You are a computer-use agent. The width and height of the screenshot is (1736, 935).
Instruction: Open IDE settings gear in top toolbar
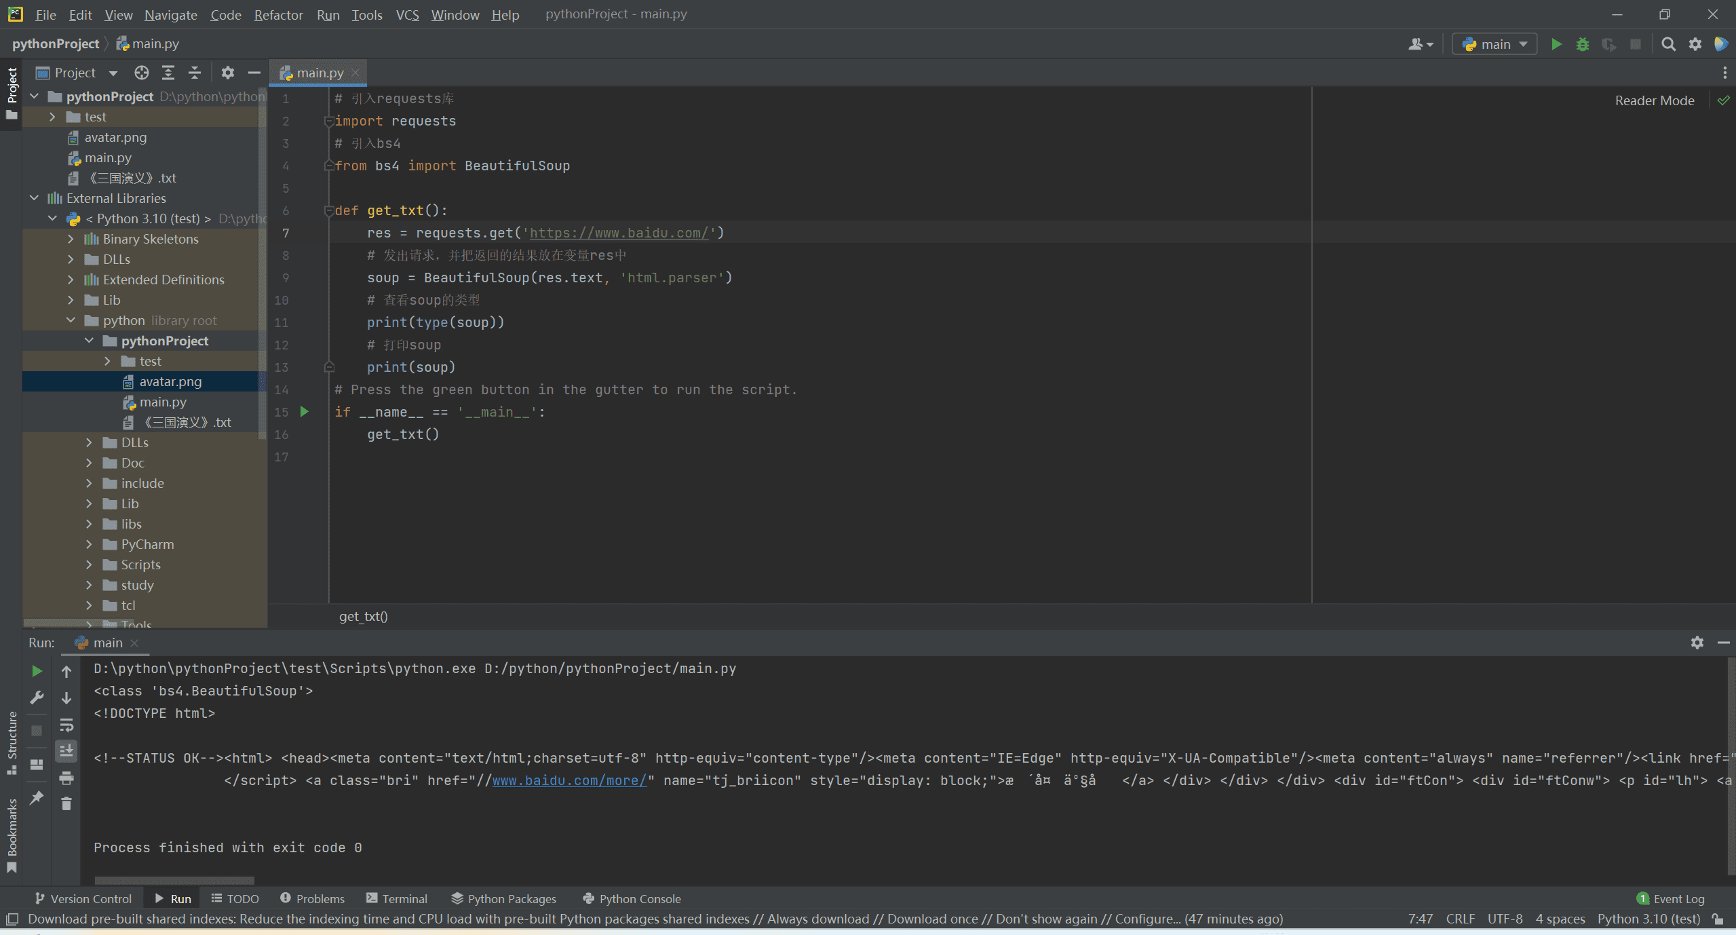pos(1695,44)
